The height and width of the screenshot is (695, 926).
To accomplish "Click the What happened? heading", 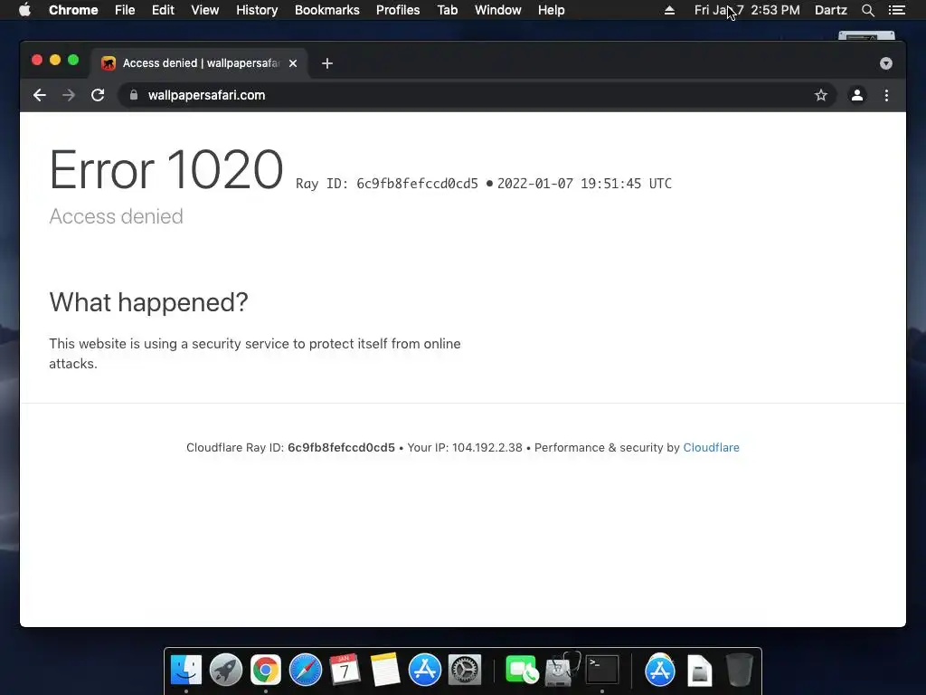I will point(149,302).
